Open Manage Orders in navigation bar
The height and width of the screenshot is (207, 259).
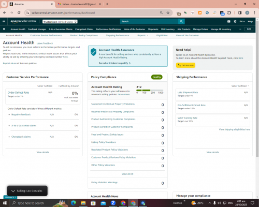[x=200, y=29]
